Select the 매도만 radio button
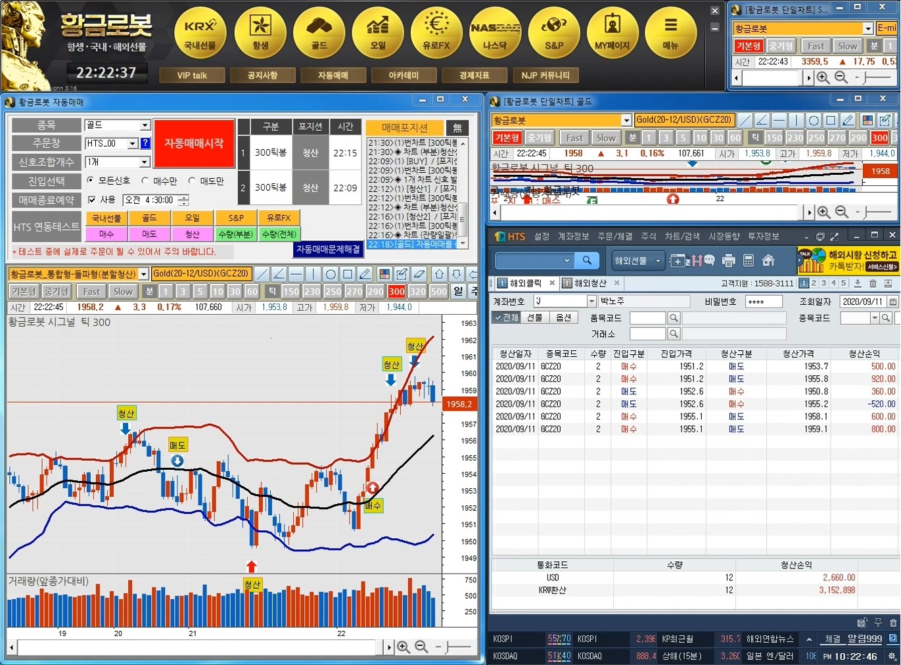Image resolution: width=901 pixels, height=665 pixels. (192, 180)
